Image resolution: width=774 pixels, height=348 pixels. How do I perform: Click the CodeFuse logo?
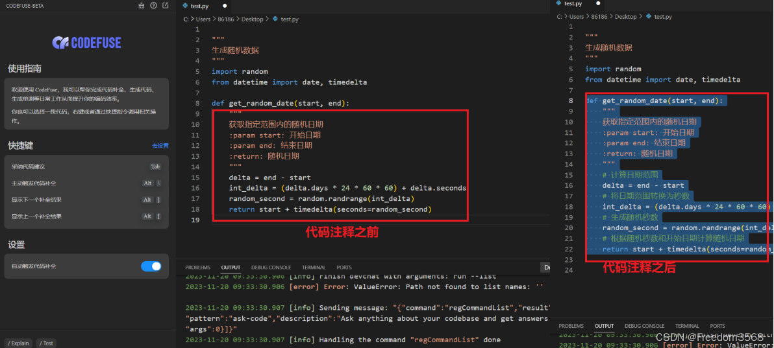pyautogui.click(x=86, y=42)
